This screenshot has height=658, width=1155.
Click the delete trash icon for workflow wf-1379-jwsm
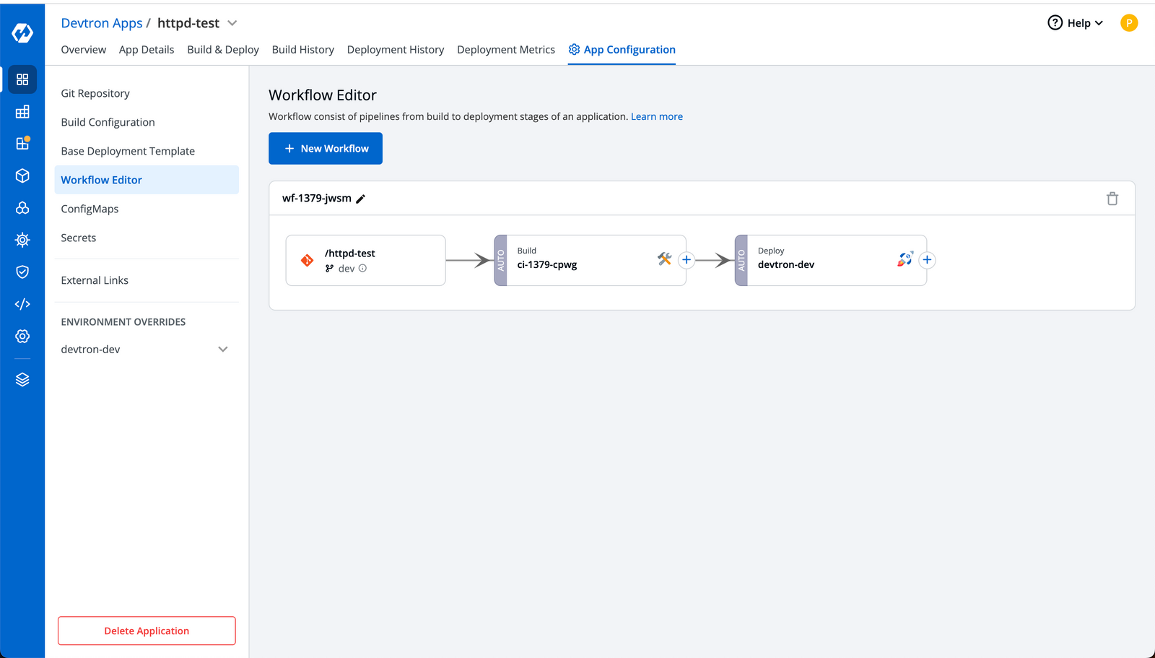pos(1112,198)
